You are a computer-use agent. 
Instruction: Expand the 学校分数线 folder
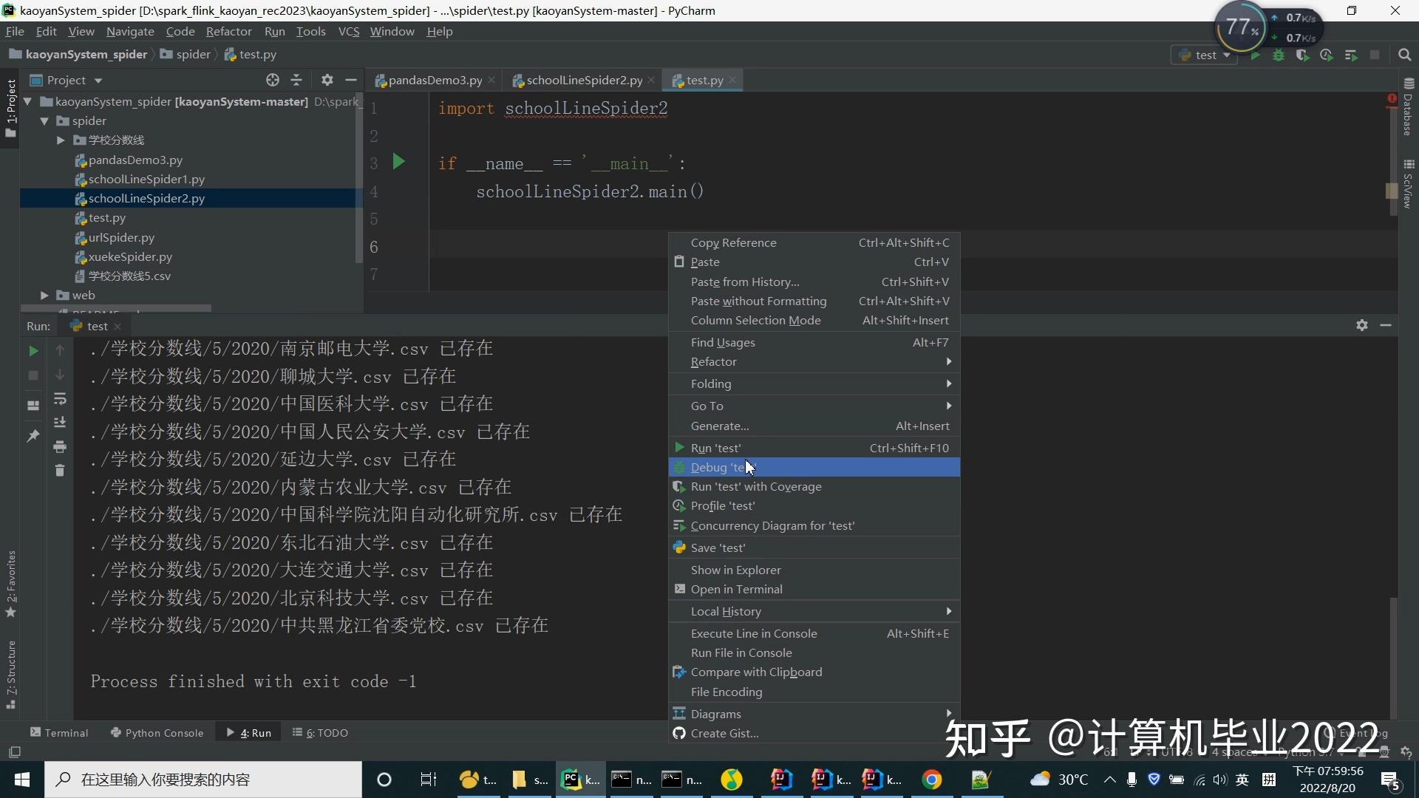pos(61,140)
